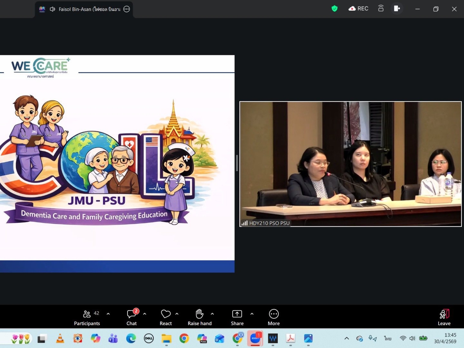The height and width of the screenshot is (348, 464).
Task: Start sharing your screen
Action: (x=237, y=317)
